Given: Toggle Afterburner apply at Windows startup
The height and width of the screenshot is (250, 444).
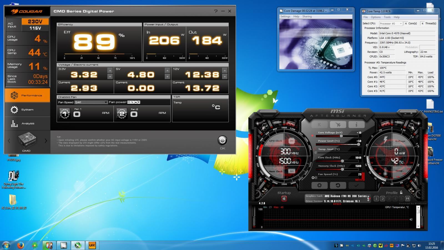Looking at the screenshot, I should pos(284,199).
